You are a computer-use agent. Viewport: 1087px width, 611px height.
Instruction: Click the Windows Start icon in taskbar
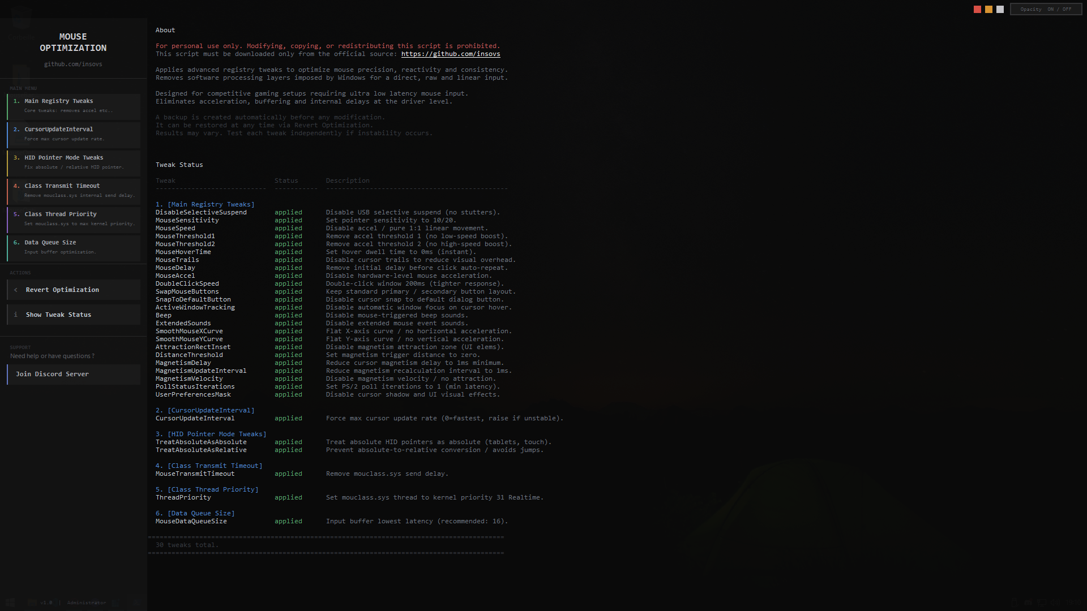pos(10,603)
